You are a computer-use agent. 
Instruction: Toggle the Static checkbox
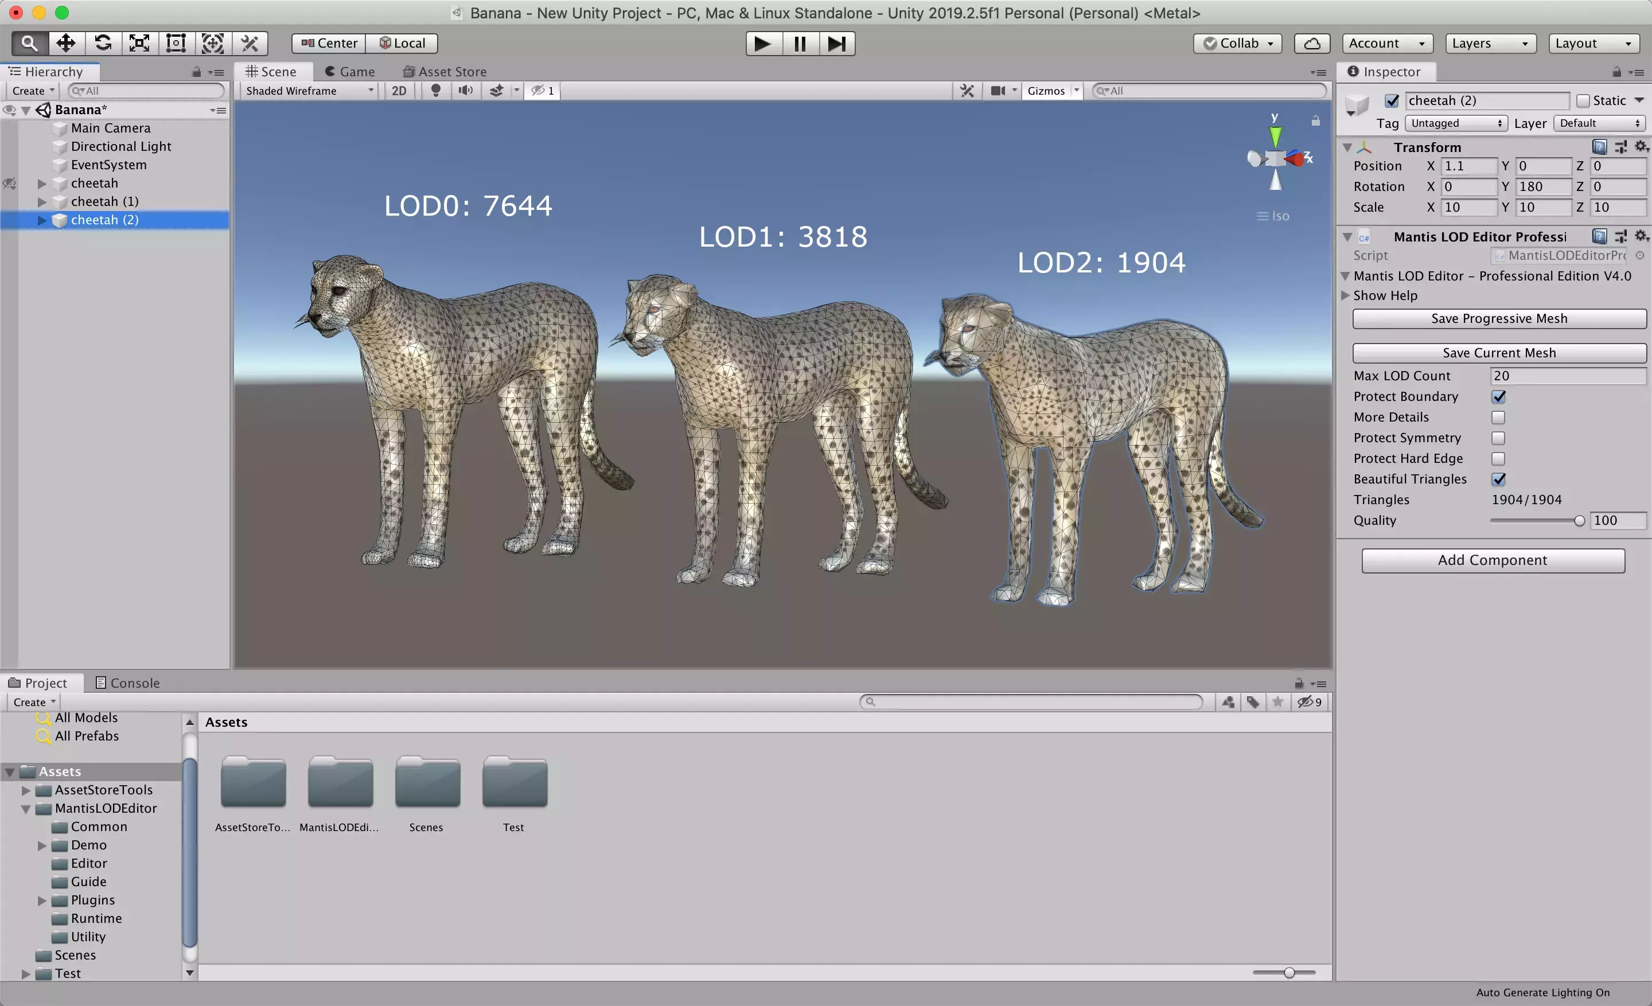pos(1583,100)
